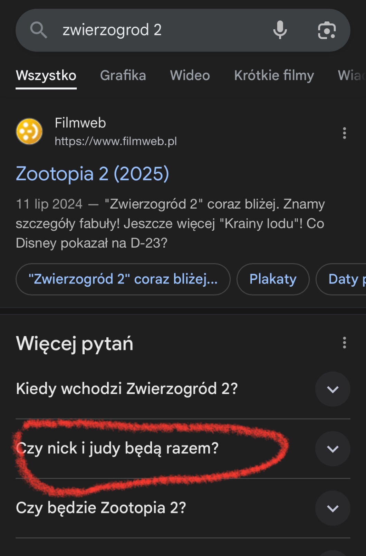366x556 pixels.
Task: Start voice search with microphone icon
Action: point(280,30)
